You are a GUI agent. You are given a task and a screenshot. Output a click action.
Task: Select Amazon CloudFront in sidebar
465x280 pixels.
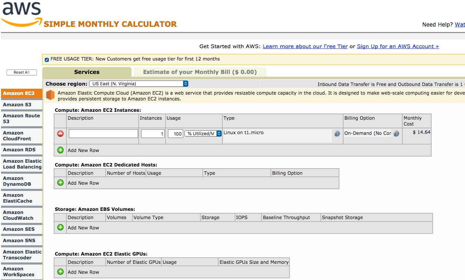point(21,136)
